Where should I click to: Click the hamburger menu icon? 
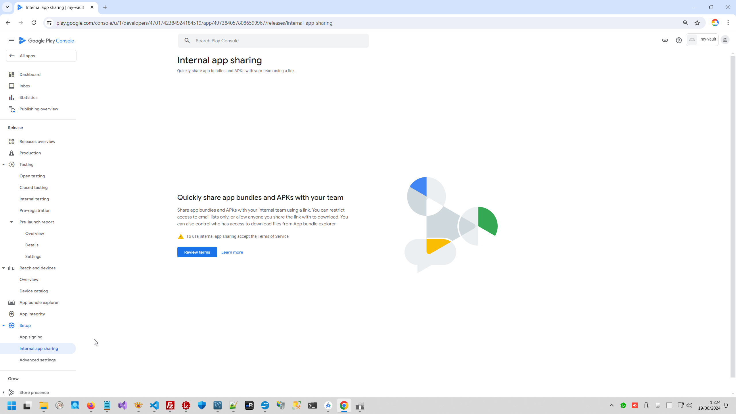tap(11, 41)
